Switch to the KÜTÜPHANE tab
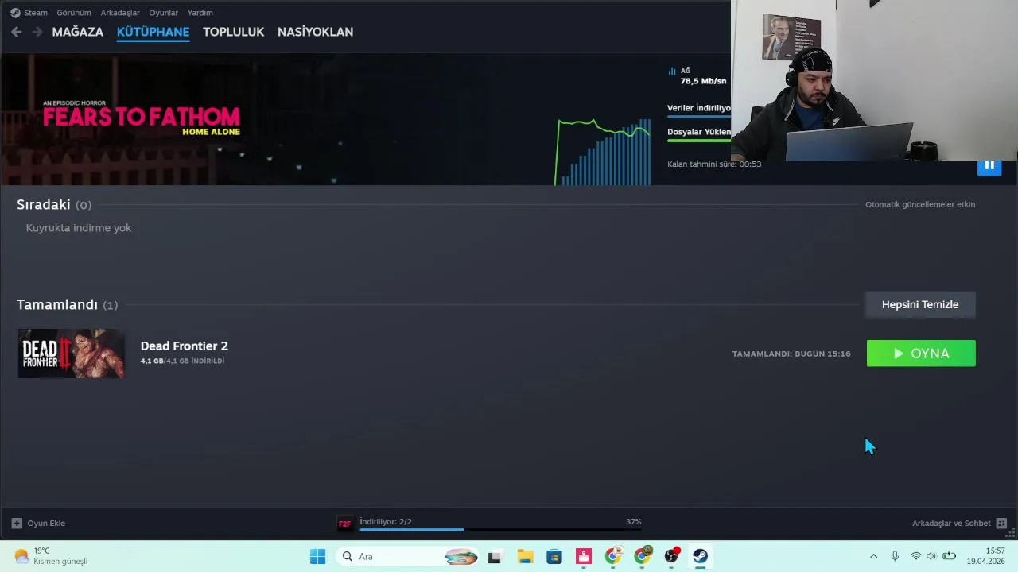 click(153, 32)
